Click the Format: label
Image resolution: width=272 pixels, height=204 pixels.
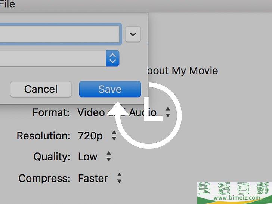pos(51,112)
